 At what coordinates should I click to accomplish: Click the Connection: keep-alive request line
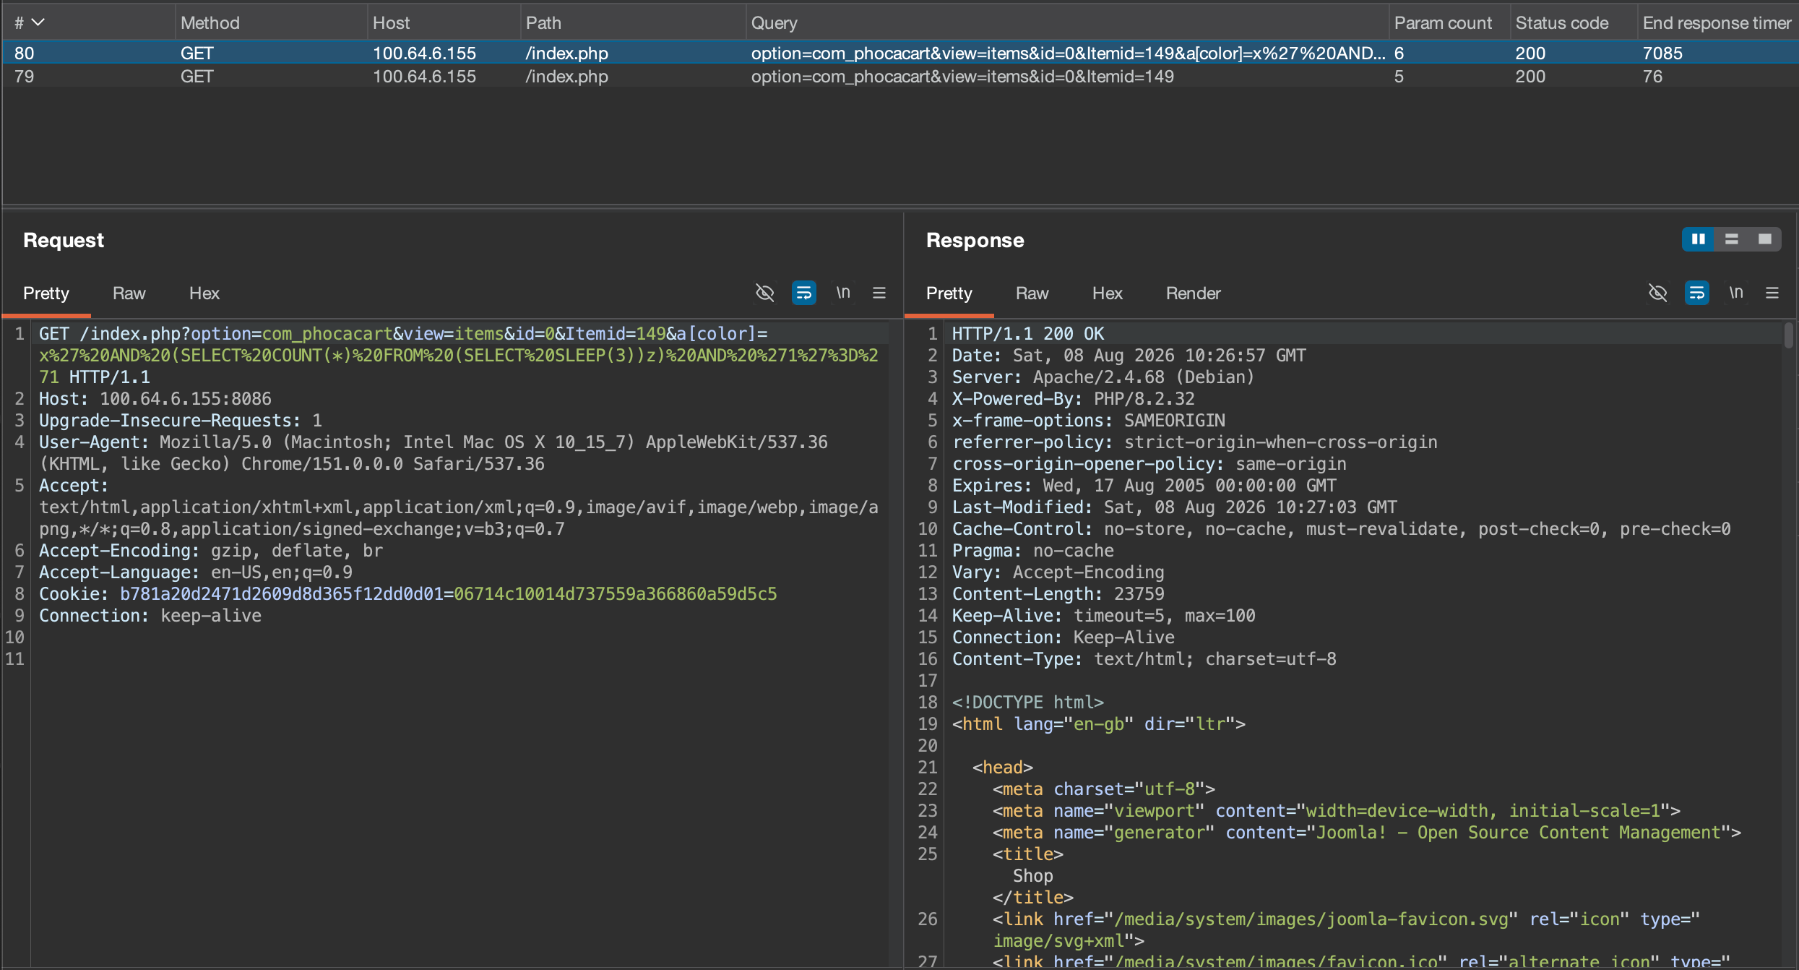coord(150,615)
